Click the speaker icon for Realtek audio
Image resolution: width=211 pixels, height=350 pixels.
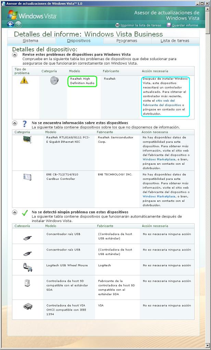[54, 80]
